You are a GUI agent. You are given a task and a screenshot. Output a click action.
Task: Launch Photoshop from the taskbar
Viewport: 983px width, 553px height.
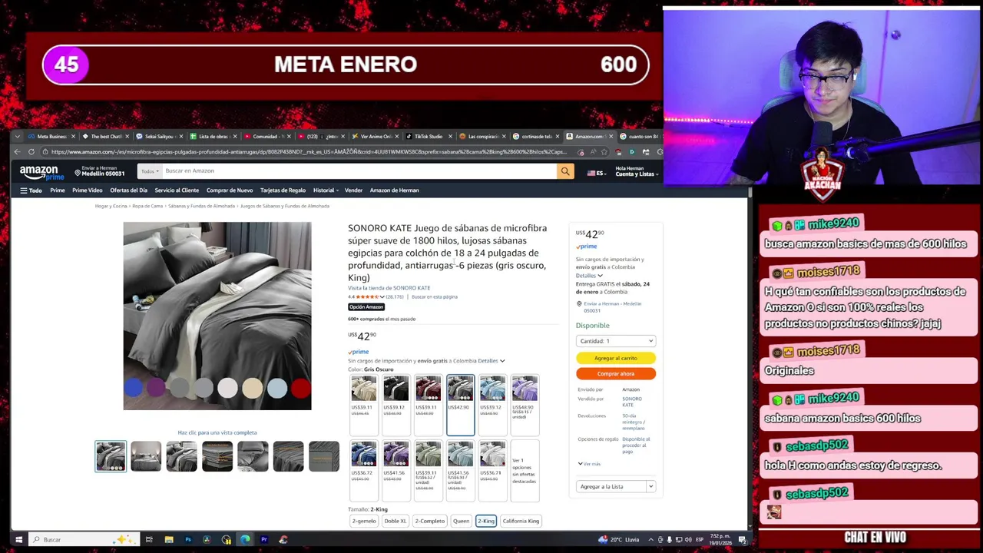(188, 540)
